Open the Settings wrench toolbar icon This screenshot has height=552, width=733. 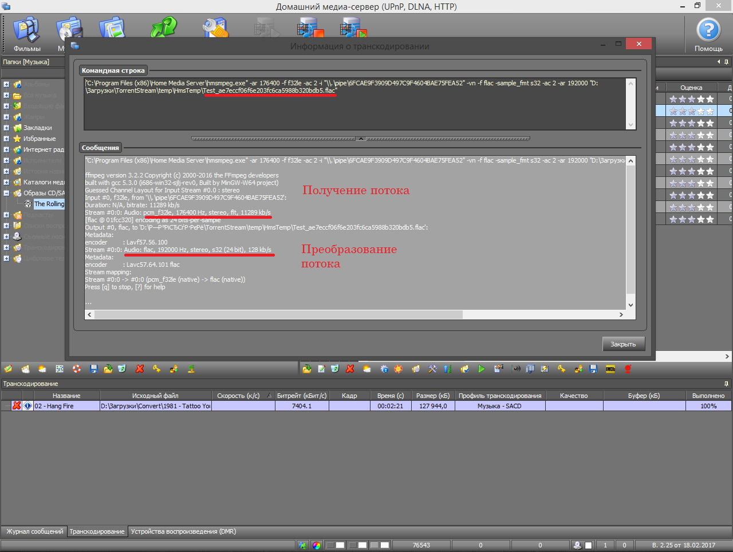(x=215, y=29)
